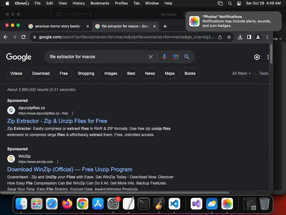This screenshot has width=286, height=215.
Task: Open Google apps dots beside settings gear
Action: (268, 57)
